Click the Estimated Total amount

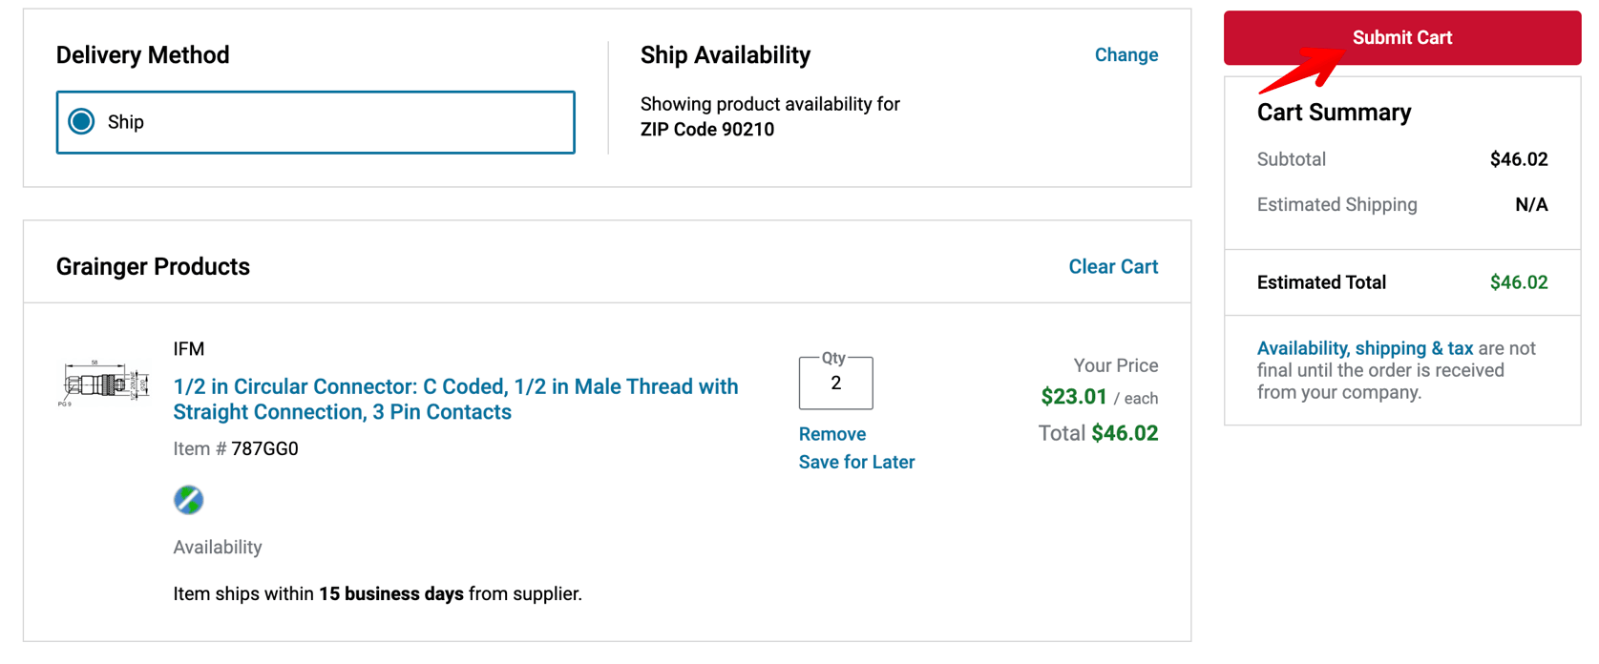[1518, 282]
